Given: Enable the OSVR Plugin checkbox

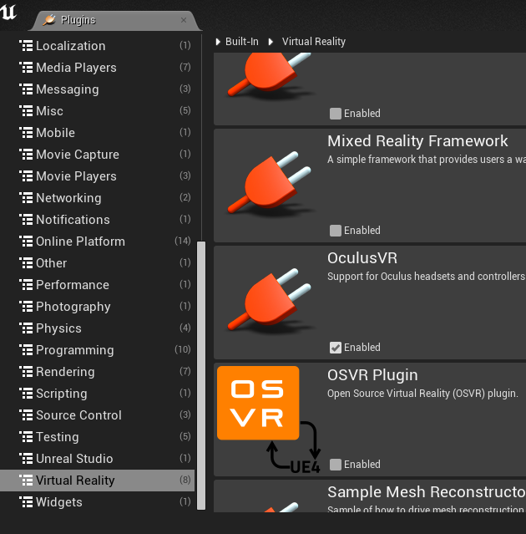Looking at the screenshot, I should pyautogui.click(x=336, y=465).
